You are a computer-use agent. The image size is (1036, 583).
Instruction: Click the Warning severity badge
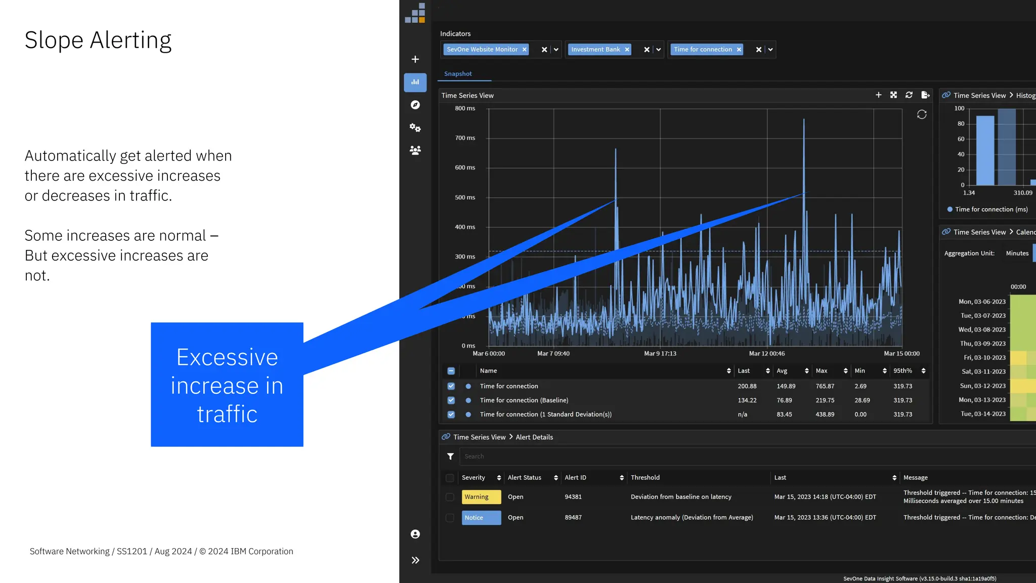(x=481, y=497)
